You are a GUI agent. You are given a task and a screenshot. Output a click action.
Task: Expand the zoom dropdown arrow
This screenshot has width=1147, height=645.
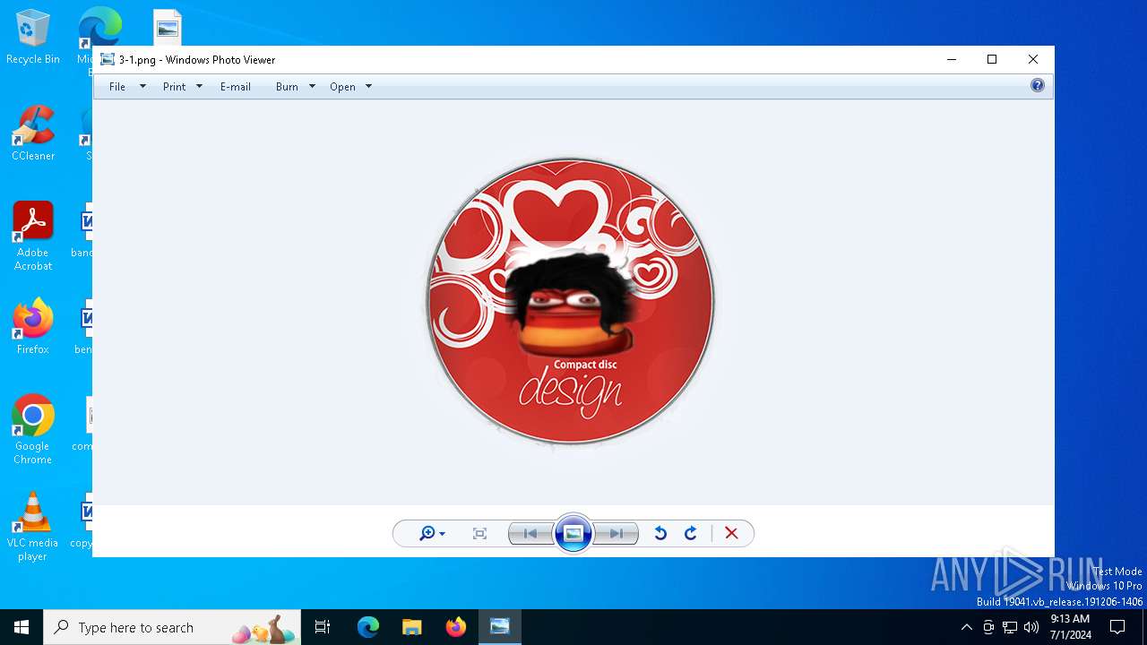[x=442, y=535]
